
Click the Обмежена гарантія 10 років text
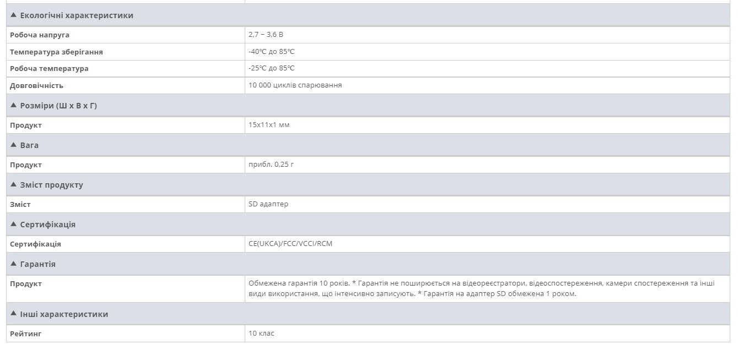[298, 283]
